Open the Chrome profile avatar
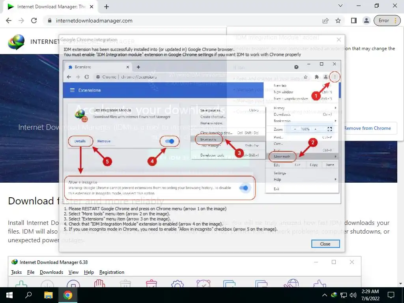404x303 pixels. pos(366,21)
